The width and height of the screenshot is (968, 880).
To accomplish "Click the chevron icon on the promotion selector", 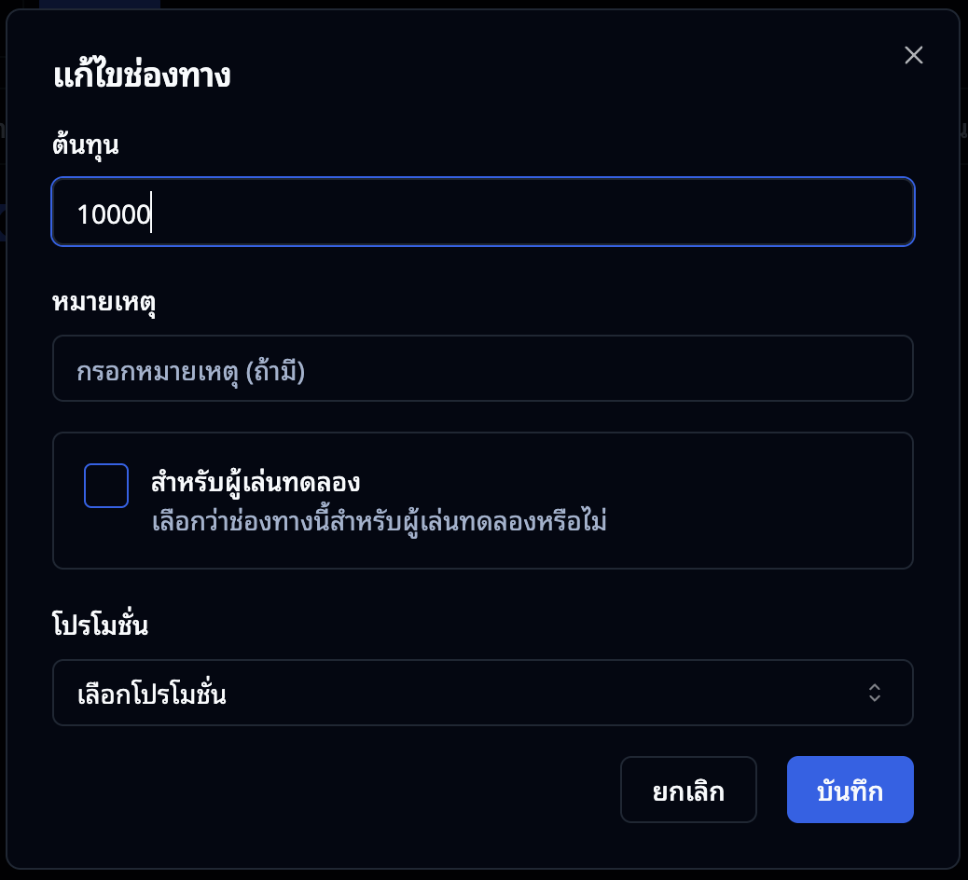I will (875, 693).
